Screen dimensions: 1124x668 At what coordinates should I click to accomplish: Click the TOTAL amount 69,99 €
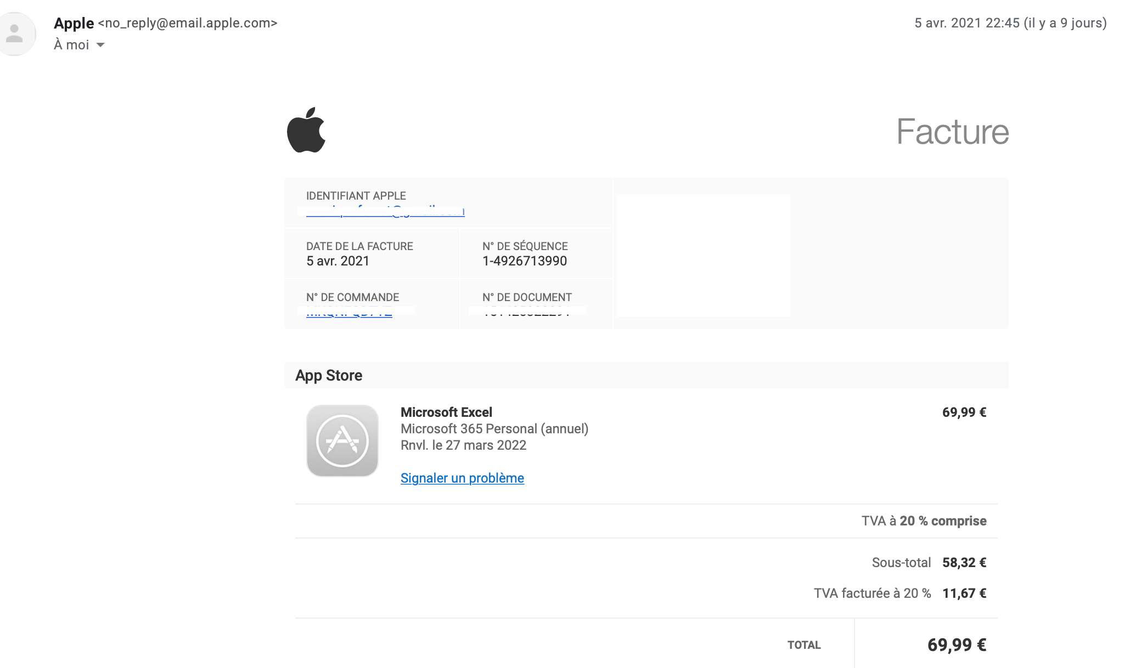(x=957, y=645)
